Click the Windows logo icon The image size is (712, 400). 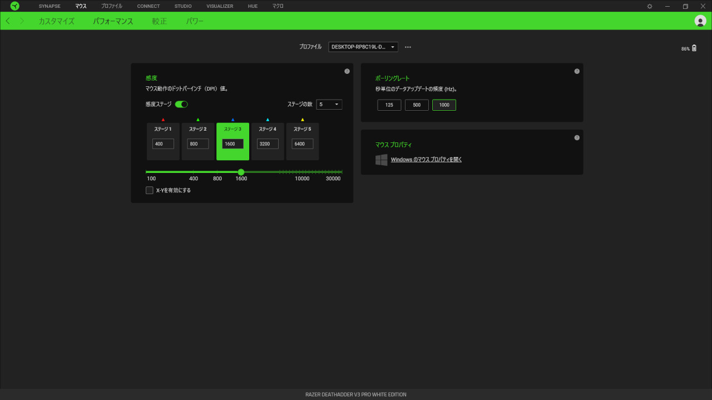(382, 160)
